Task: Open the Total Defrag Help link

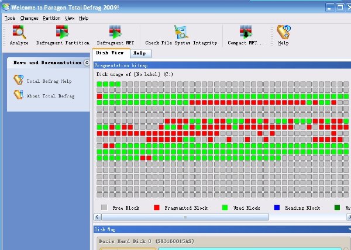Action: [x=49, y=81]
